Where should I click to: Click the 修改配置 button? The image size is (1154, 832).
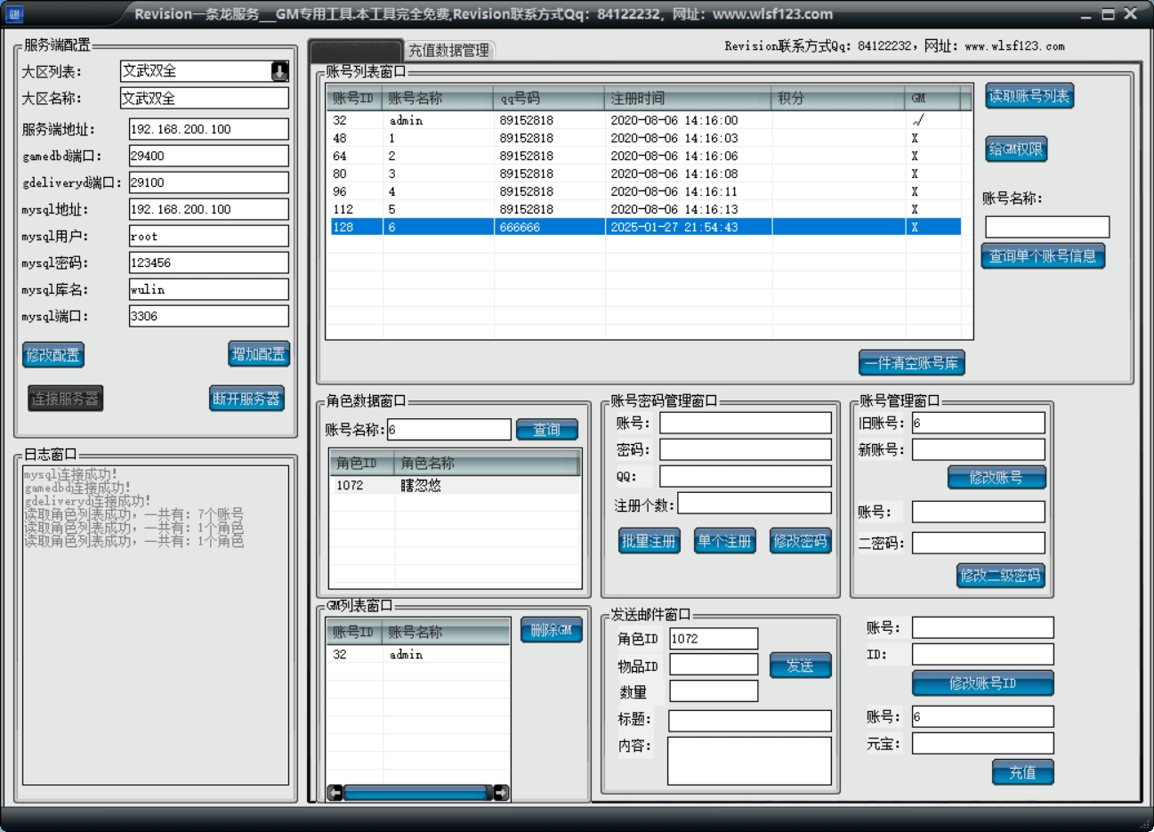point(53,355)
